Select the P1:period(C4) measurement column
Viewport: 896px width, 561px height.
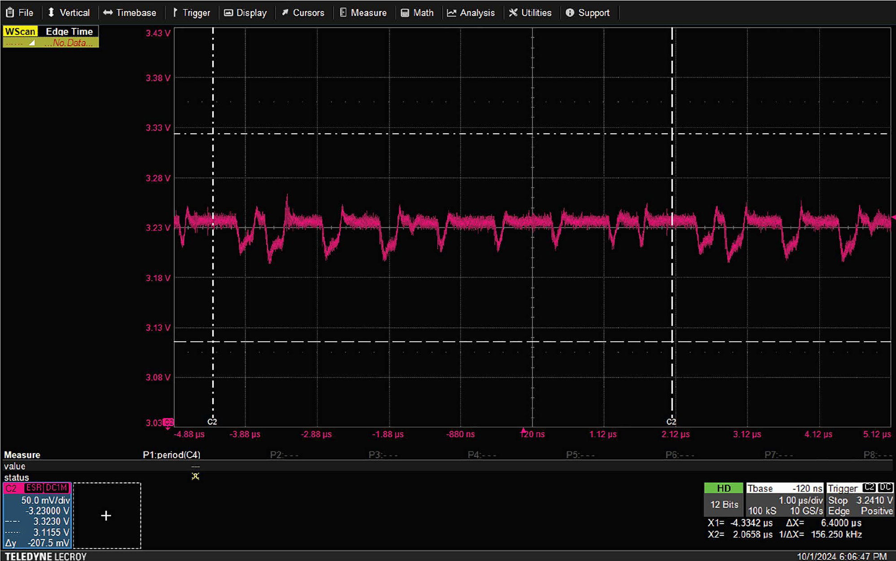coord(171,455)
